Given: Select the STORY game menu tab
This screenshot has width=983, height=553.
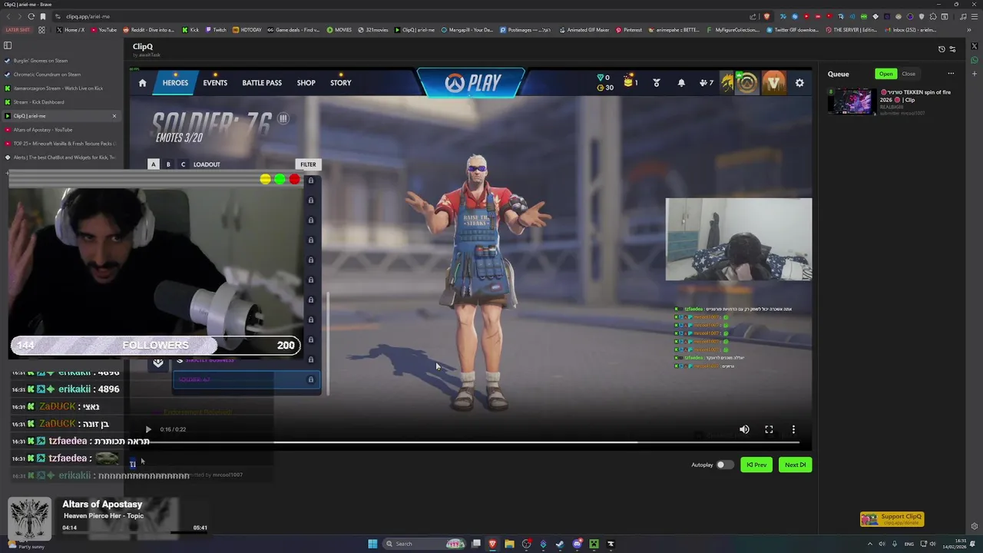Looking at the screenshot, I should pos(341,83).
